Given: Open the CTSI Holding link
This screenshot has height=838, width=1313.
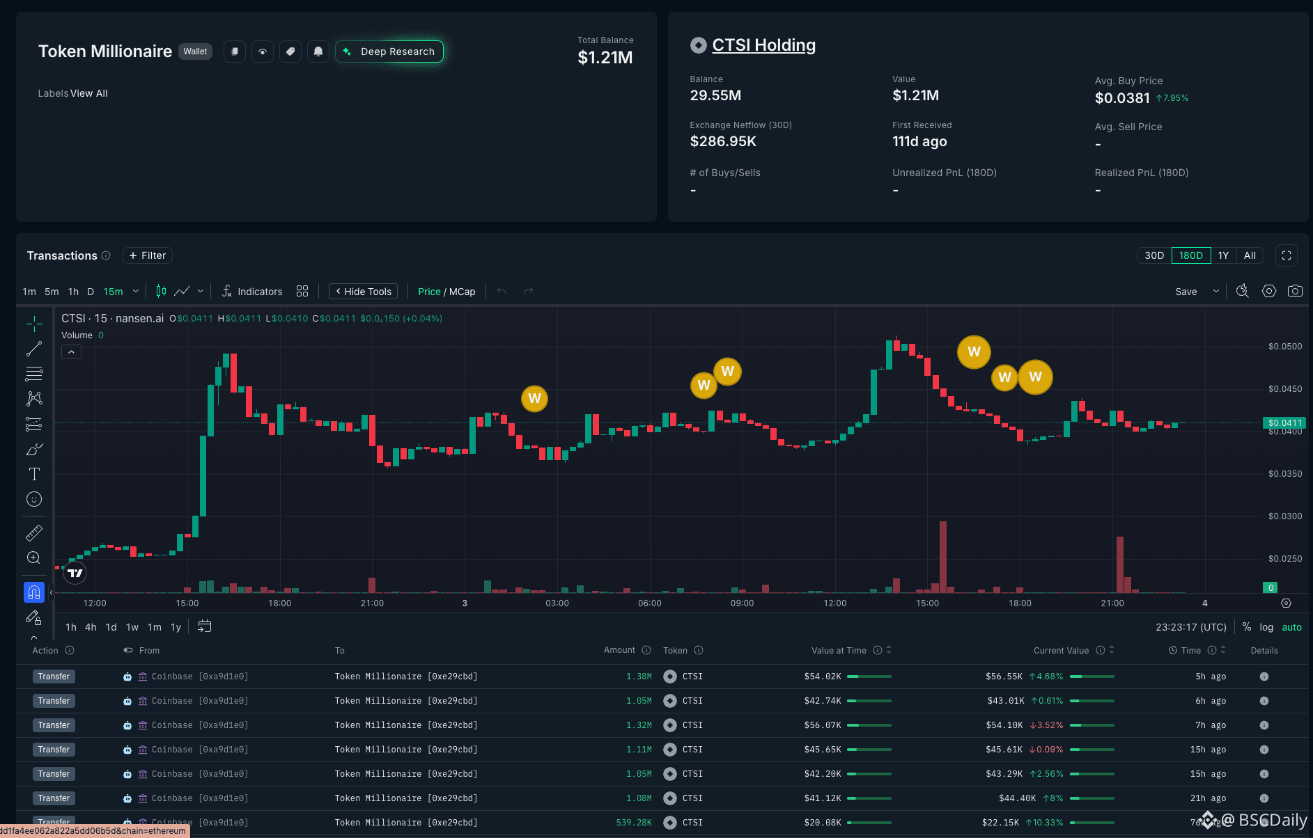Looking at the screenshot, I should 763,45.
